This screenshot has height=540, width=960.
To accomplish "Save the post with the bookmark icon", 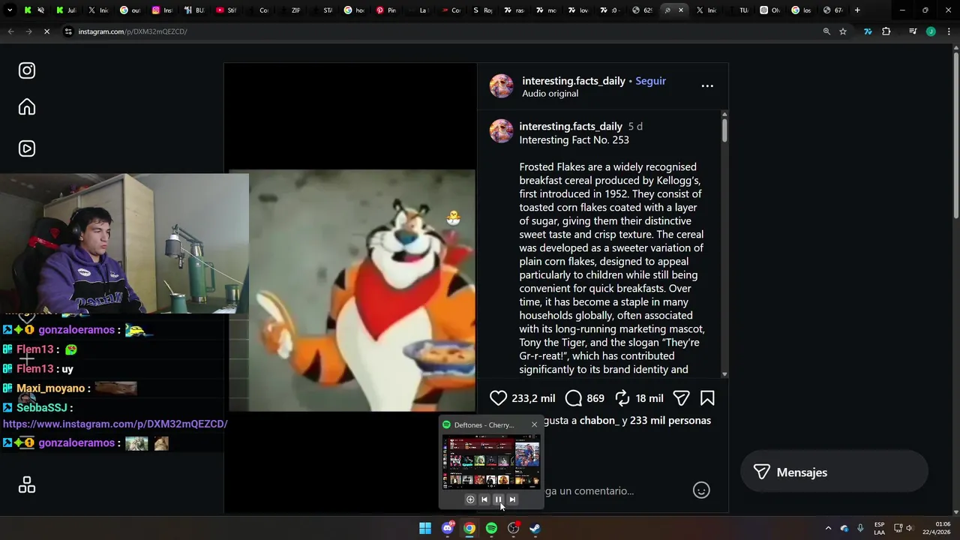I will 707,398.
